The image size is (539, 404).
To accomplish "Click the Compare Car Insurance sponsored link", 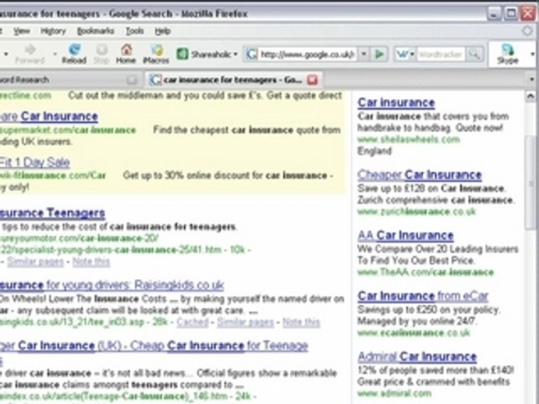I will click(49, 116).
